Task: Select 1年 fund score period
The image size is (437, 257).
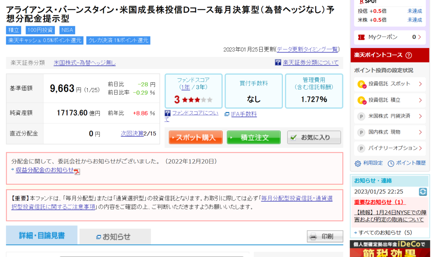Action: click(x=185, y=87)
